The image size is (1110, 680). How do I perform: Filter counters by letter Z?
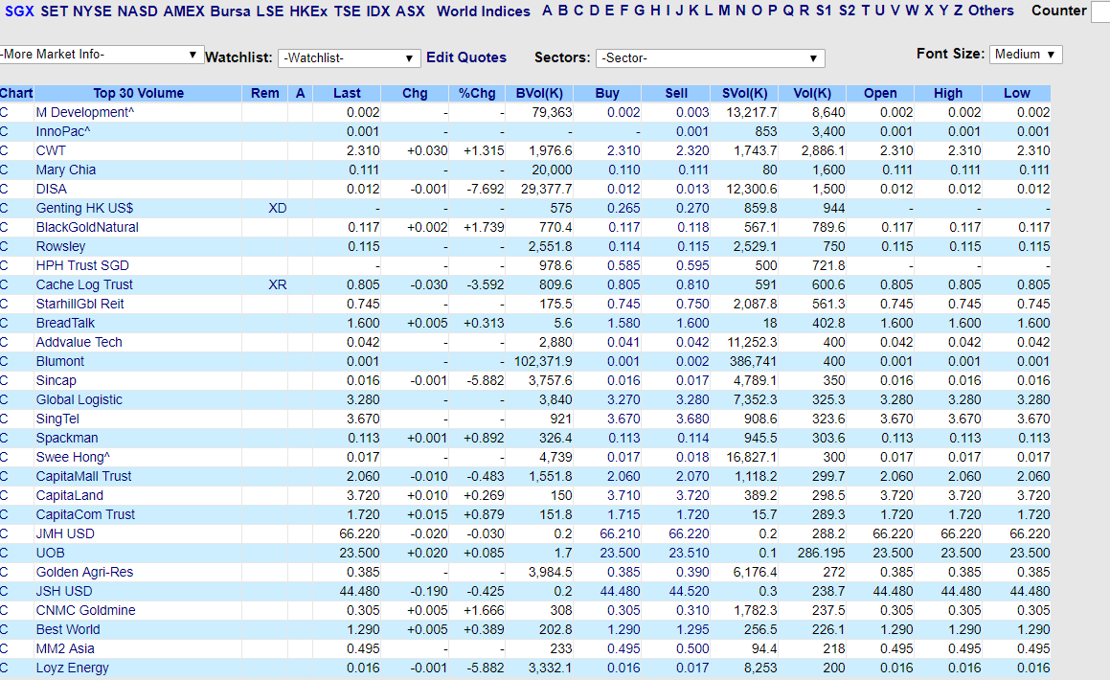959,11
